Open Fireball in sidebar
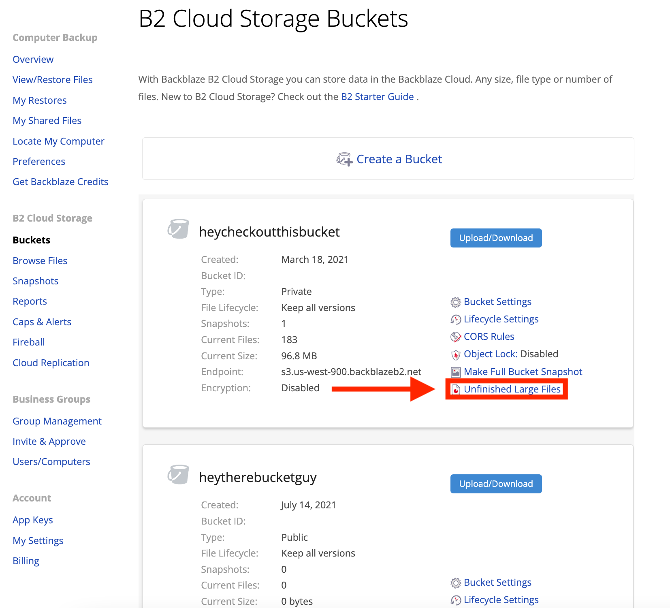 pos(28,342)
